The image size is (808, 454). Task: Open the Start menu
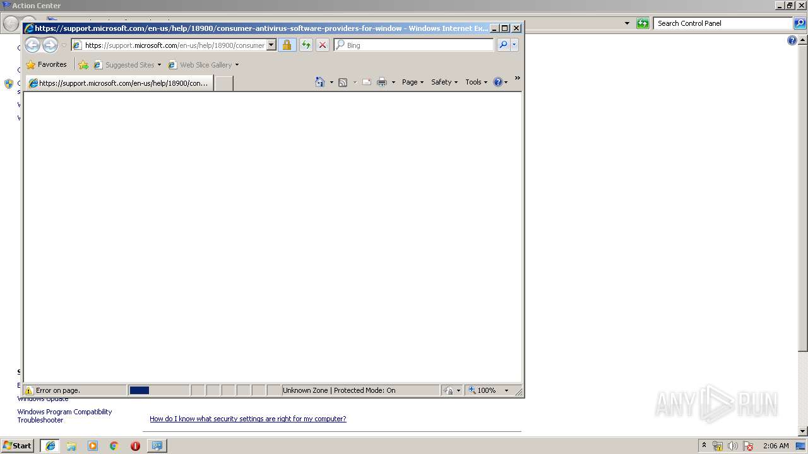17,445
